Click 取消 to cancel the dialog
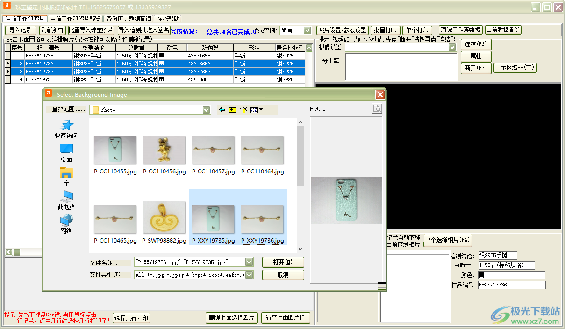Viewport: 565px width, 329px height. 283,275
